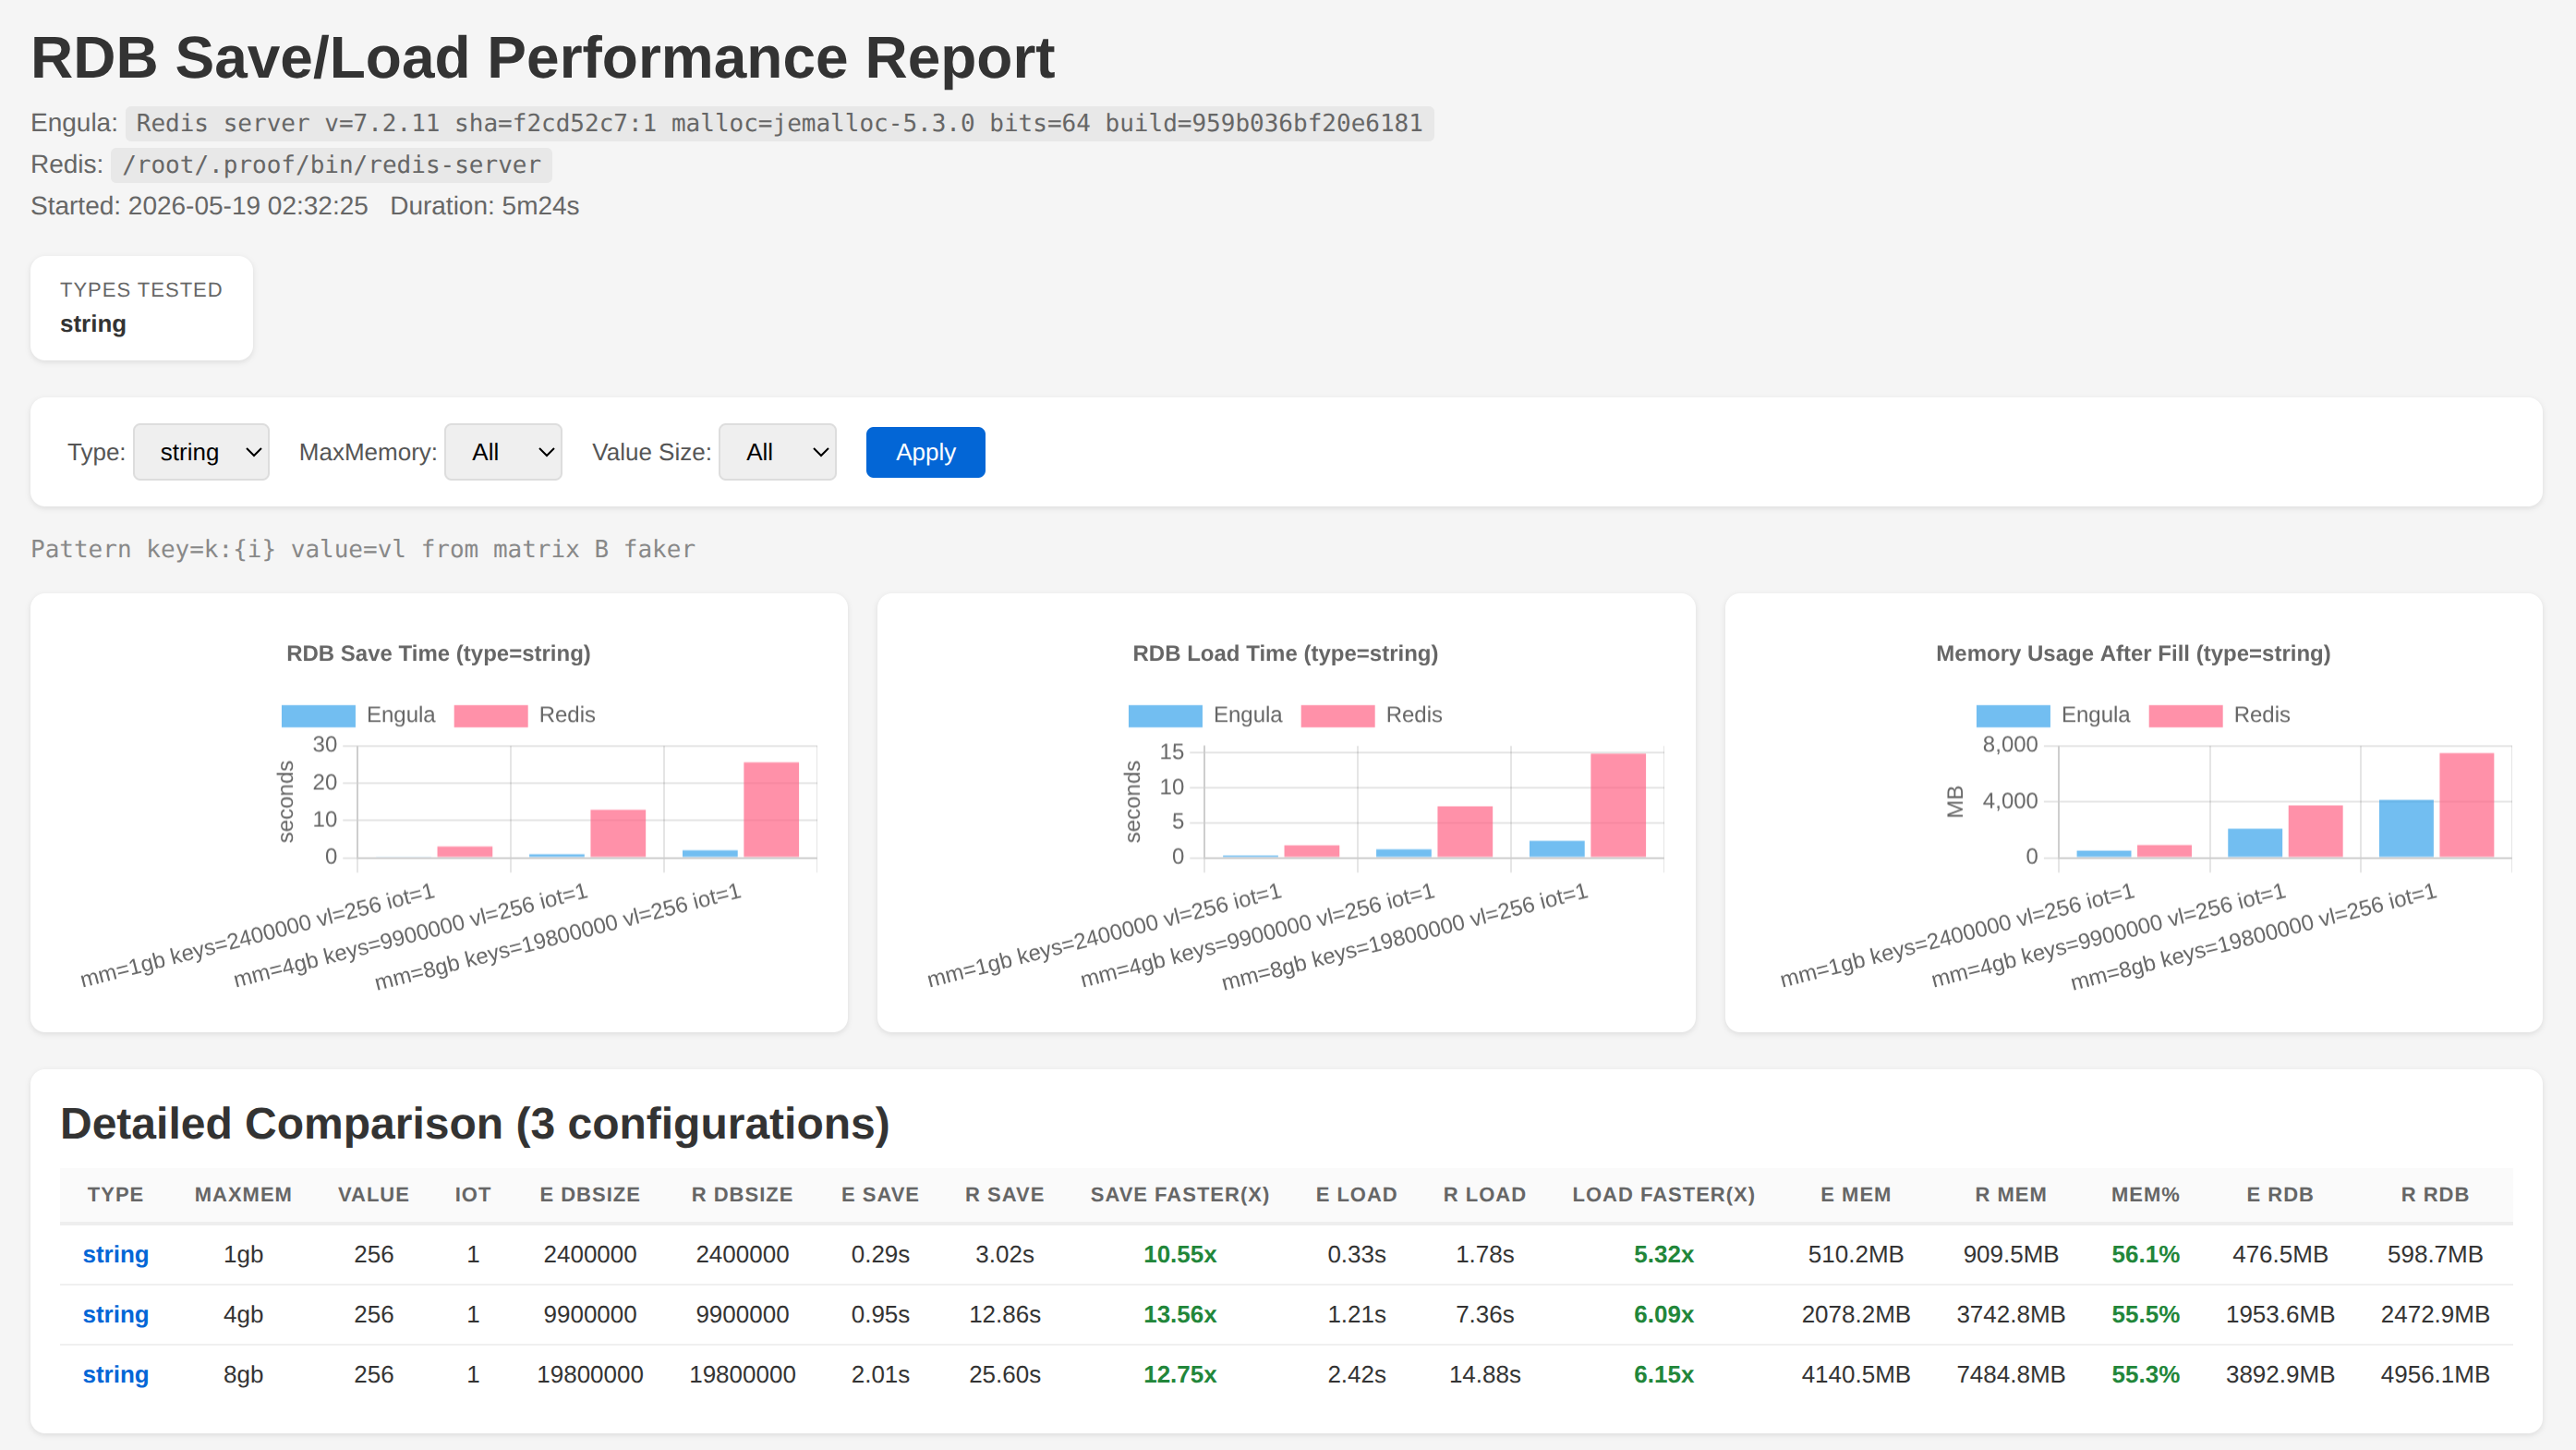Click the 10.55x save speedup value
The width and height of the screenshot is (2576, 1450).
pos(1180,1254)
